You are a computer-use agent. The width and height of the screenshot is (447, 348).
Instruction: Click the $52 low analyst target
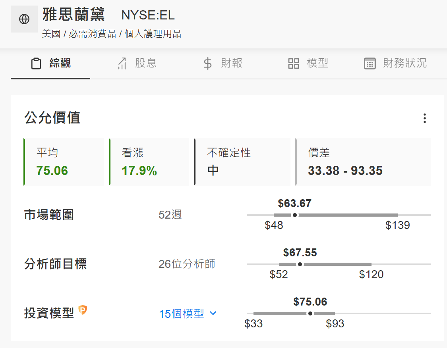(279, 275)
